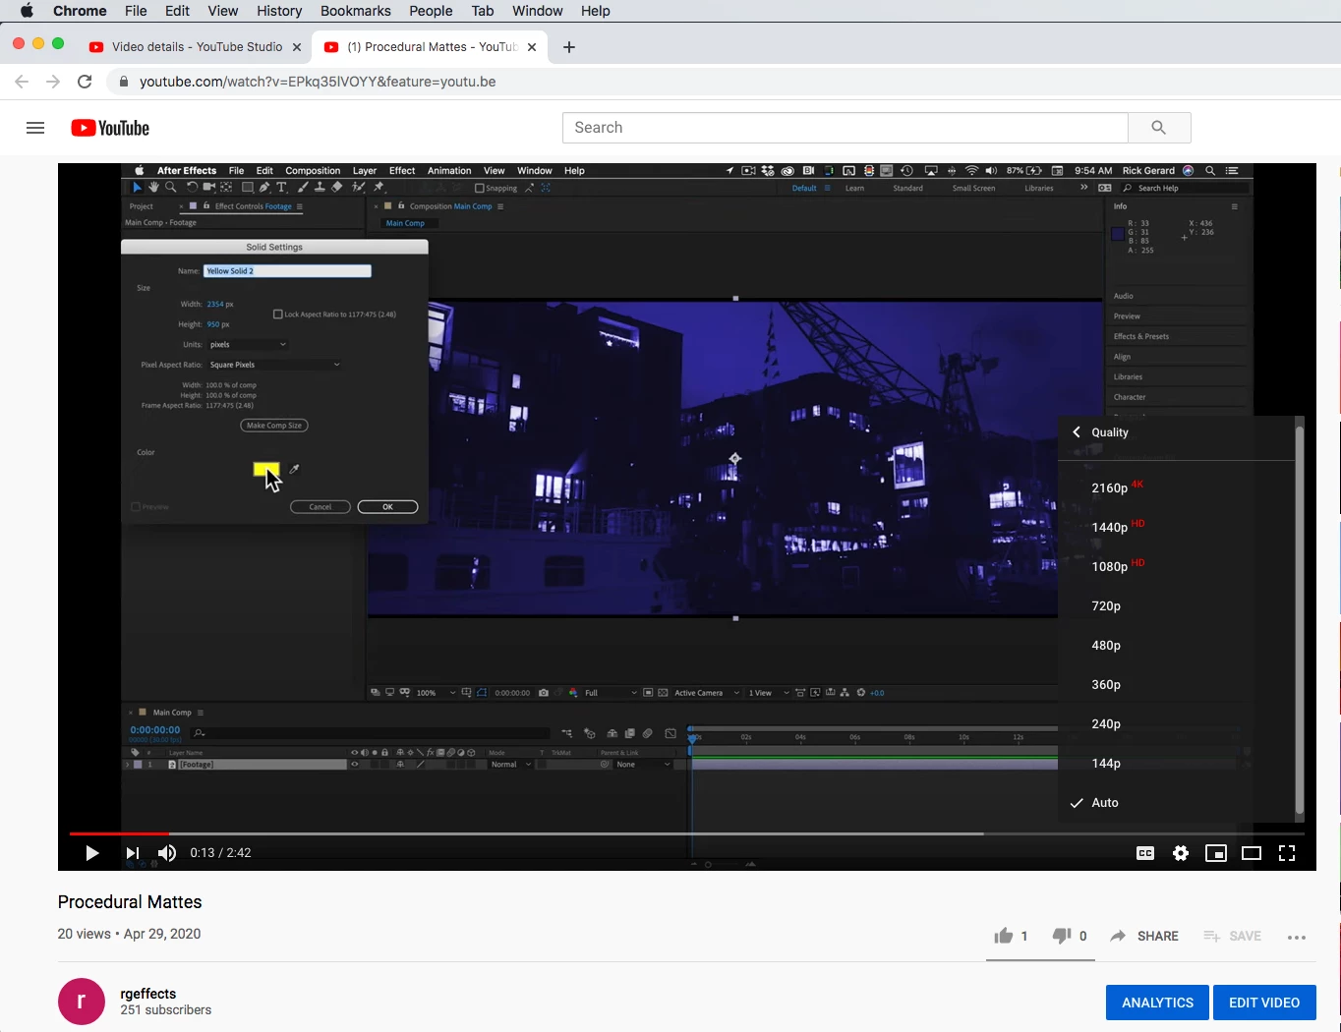Skip to next video
The image size is (1341, 1032).
[133, 853]
